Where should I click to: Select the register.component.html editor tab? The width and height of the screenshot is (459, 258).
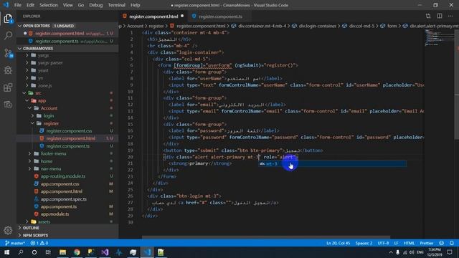pos(153,16)
